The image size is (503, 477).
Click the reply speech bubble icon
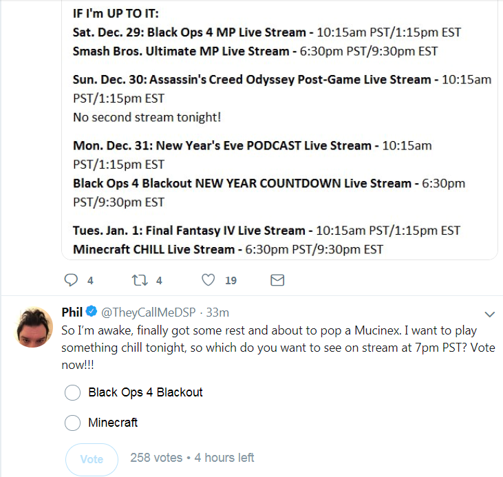tap(71, 280)
